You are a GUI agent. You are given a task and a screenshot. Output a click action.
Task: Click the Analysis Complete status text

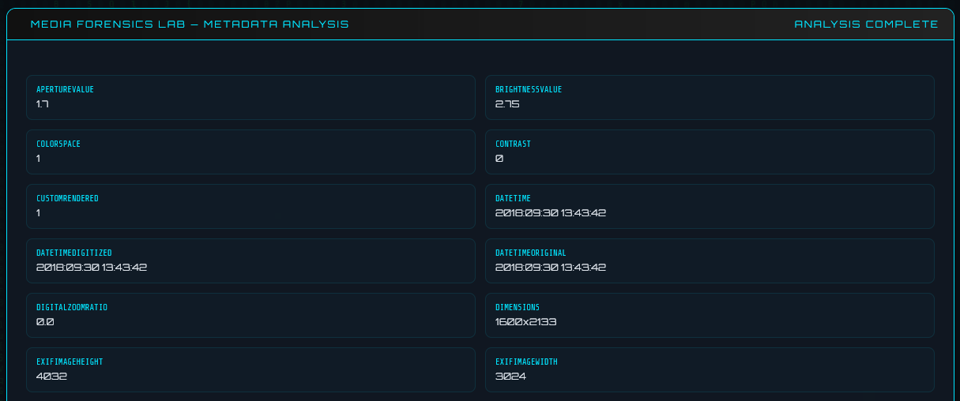[x=866, y=24]
